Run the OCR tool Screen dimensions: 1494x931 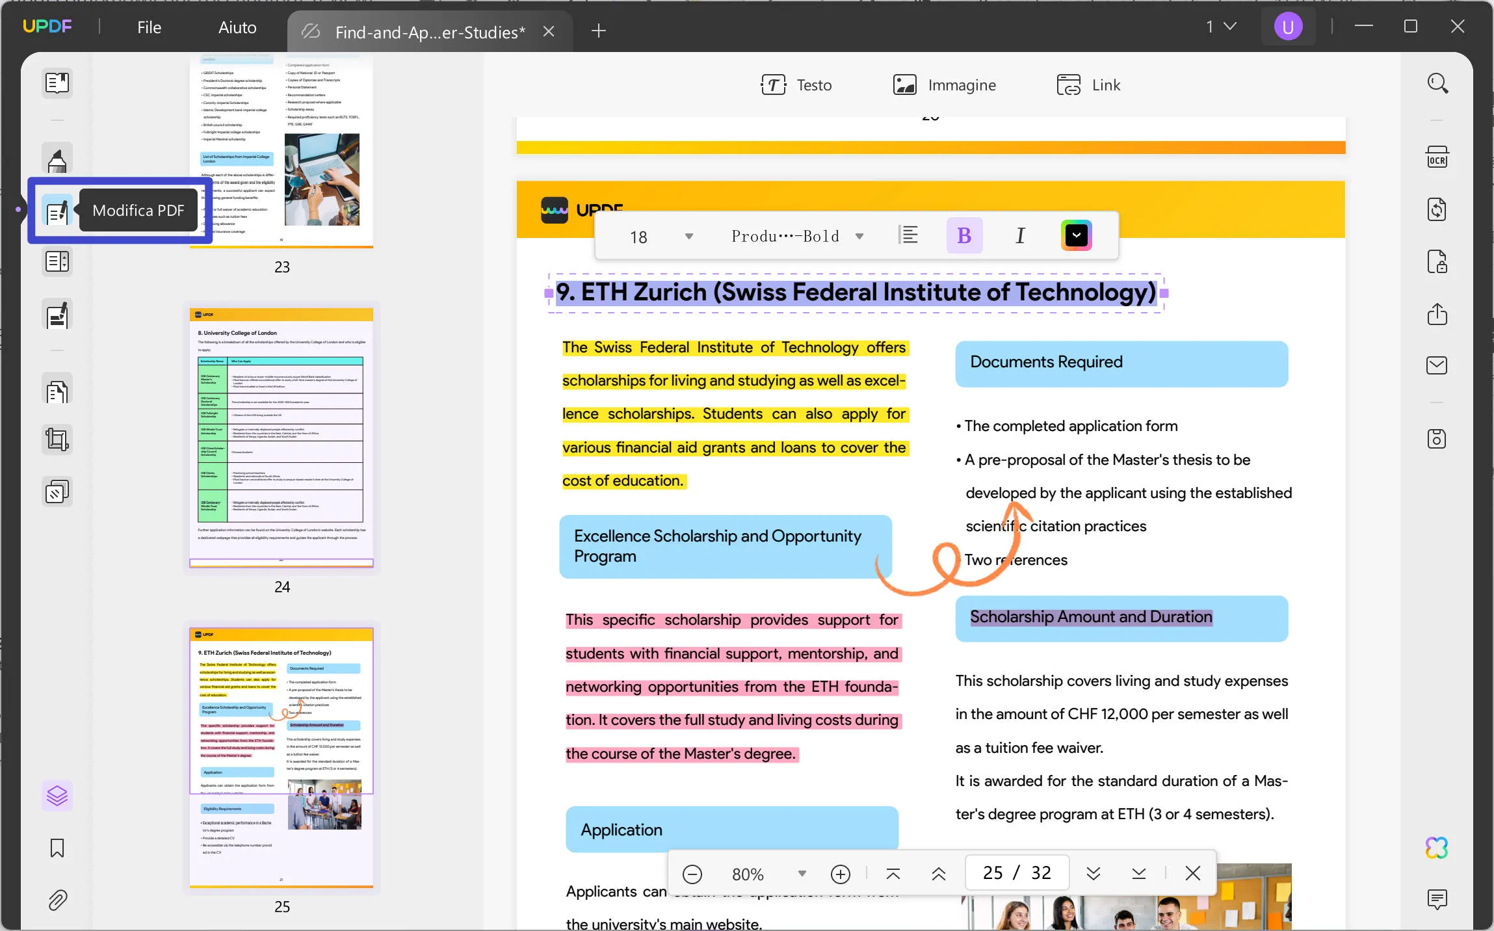[x=1437, y=158]
